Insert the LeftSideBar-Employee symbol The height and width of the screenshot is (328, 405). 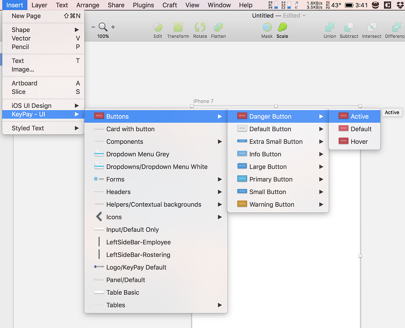156,242
